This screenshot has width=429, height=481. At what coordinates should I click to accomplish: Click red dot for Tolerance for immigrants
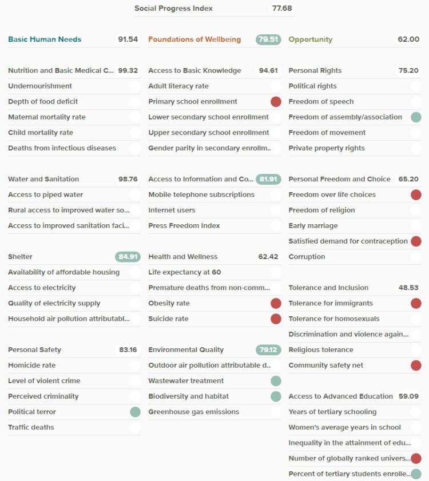[416, 303]
